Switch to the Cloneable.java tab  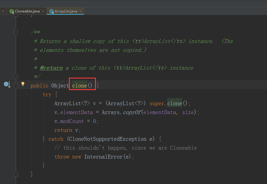pos(27,11)
